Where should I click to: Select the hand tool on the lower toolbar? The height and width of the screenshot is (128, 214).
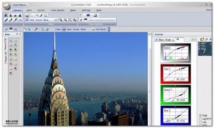(25, 29)
